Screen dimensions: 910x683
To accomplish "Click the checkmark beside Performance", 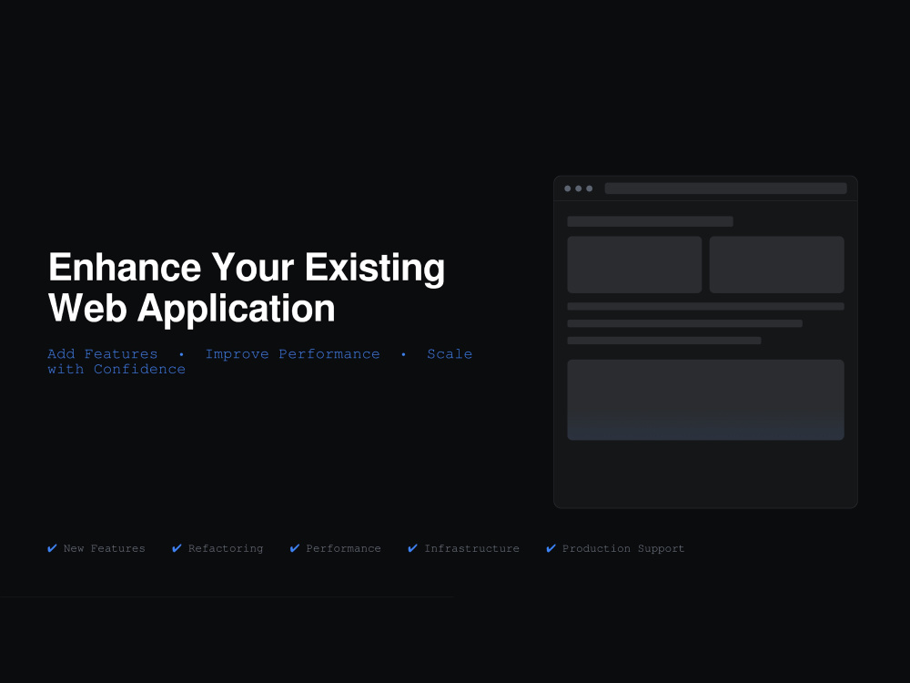I will pos(295,548).
